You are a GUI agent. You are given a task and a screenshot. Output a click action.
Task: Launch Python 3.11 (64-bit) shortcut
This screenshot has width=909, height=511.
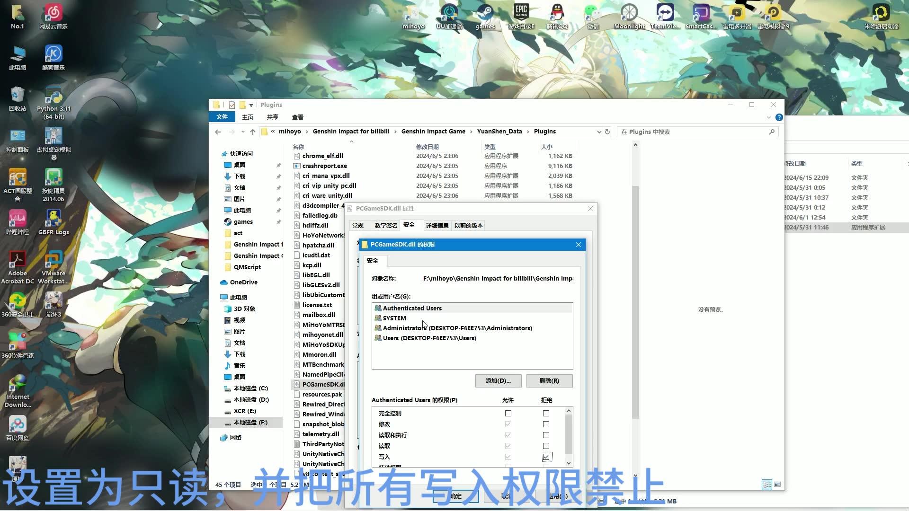(x=53, y=103)
